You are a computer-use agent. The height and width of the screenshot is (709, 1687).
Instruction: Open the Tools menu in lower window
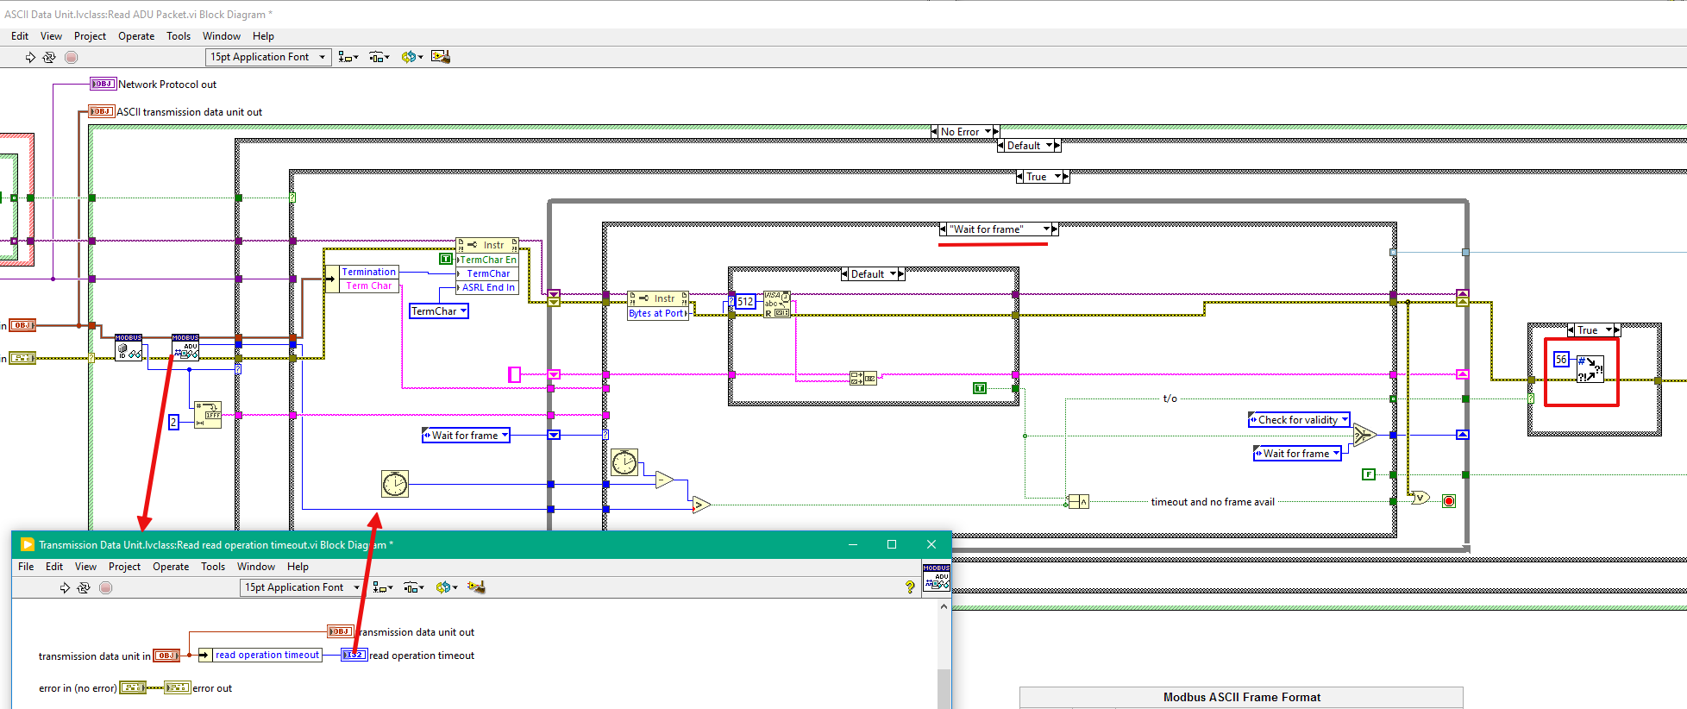tap(213, 567)
